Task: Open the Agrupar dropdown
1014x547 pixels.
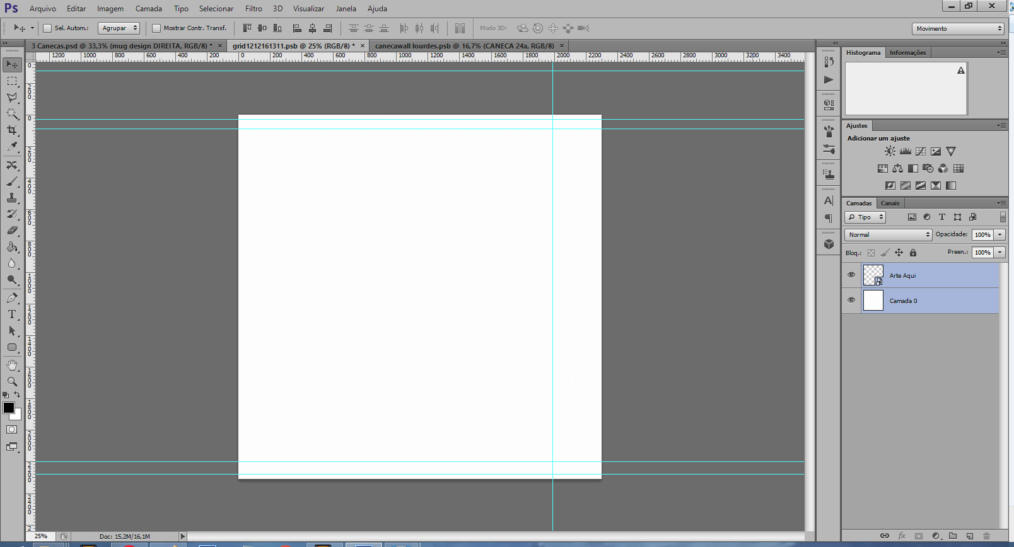Action: pos(119,28)
